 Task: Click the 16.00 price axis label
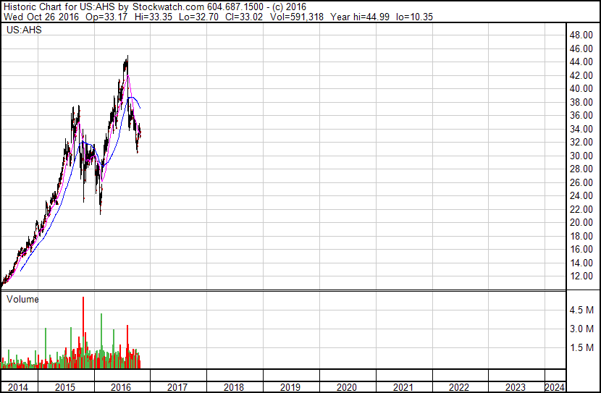(581, 250)
